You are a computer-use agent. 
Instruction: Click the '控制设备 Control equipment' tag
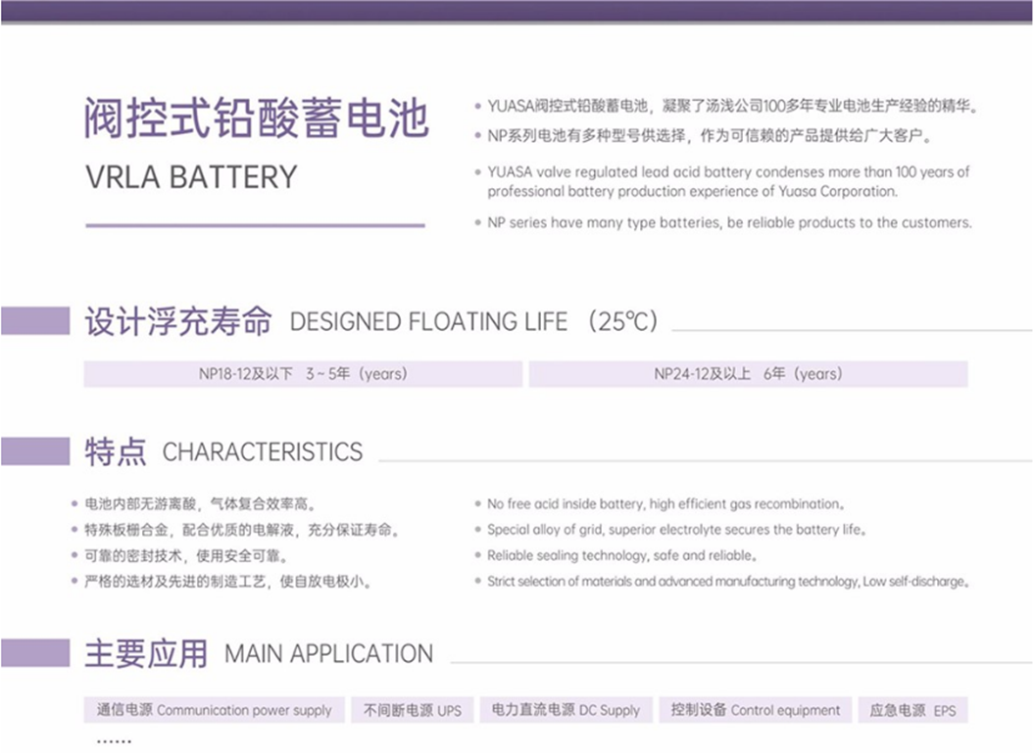pyautogui.click(x=755, y=710)
